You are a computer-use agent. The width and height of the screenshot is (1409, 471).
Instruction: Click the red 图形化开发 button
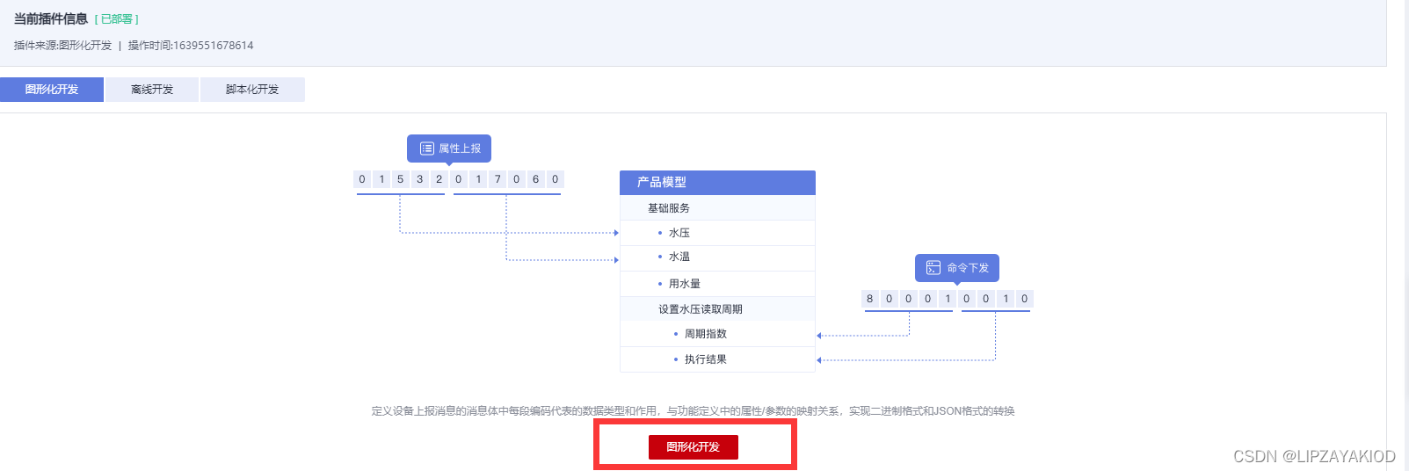693,447
